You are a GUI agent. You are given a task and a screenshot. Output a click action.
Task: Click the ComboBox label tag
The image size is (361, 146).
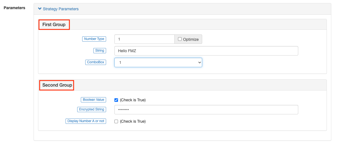pyautogui.click(x=96, y=62)
